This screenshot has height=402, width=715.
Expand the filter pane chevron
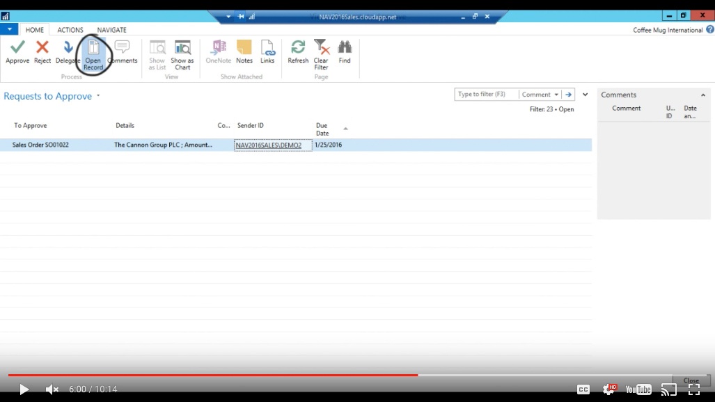coord(585,95)
